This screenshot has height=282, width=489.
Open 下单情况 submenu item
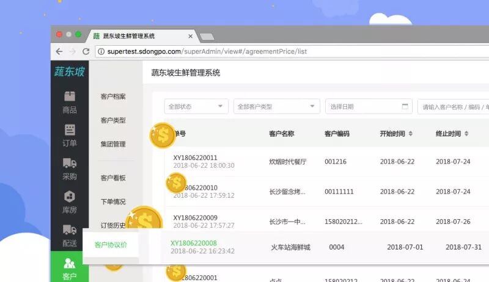(113, 201)
